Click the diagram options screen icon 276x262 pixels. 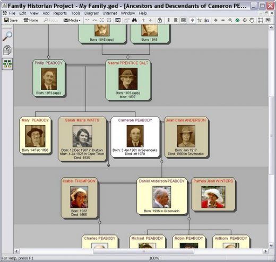pos(118,20)
